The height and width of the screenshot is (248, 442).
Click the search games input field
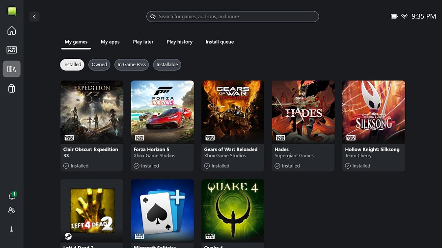pyautogui.click(x=233, y=17)
